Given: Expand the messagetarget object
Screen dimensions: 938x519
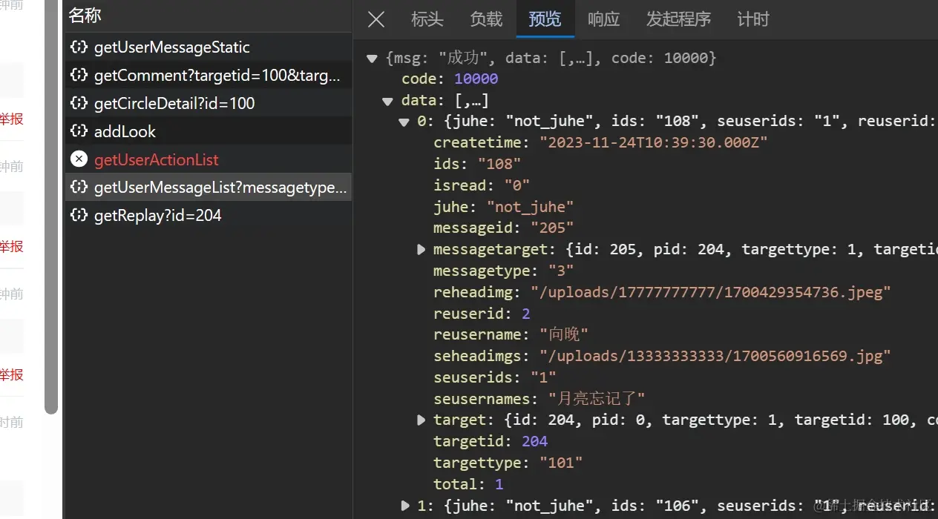Looking at the screenshot, I should (x=421, y=250).
